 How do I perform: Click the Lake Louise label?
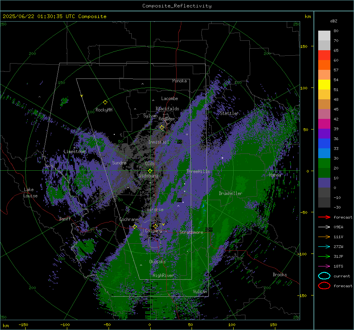30,193
